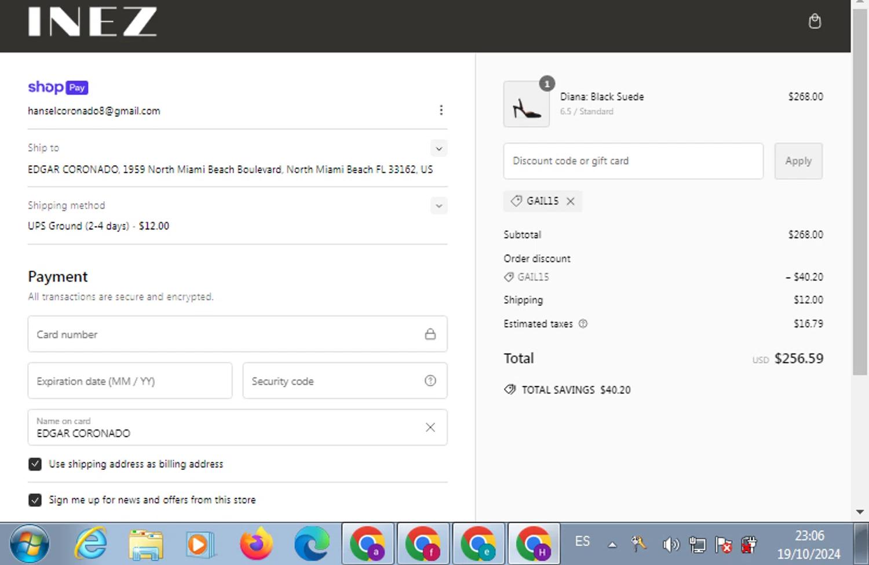Switch to Chrome window with profile e

tap(479, 544)
